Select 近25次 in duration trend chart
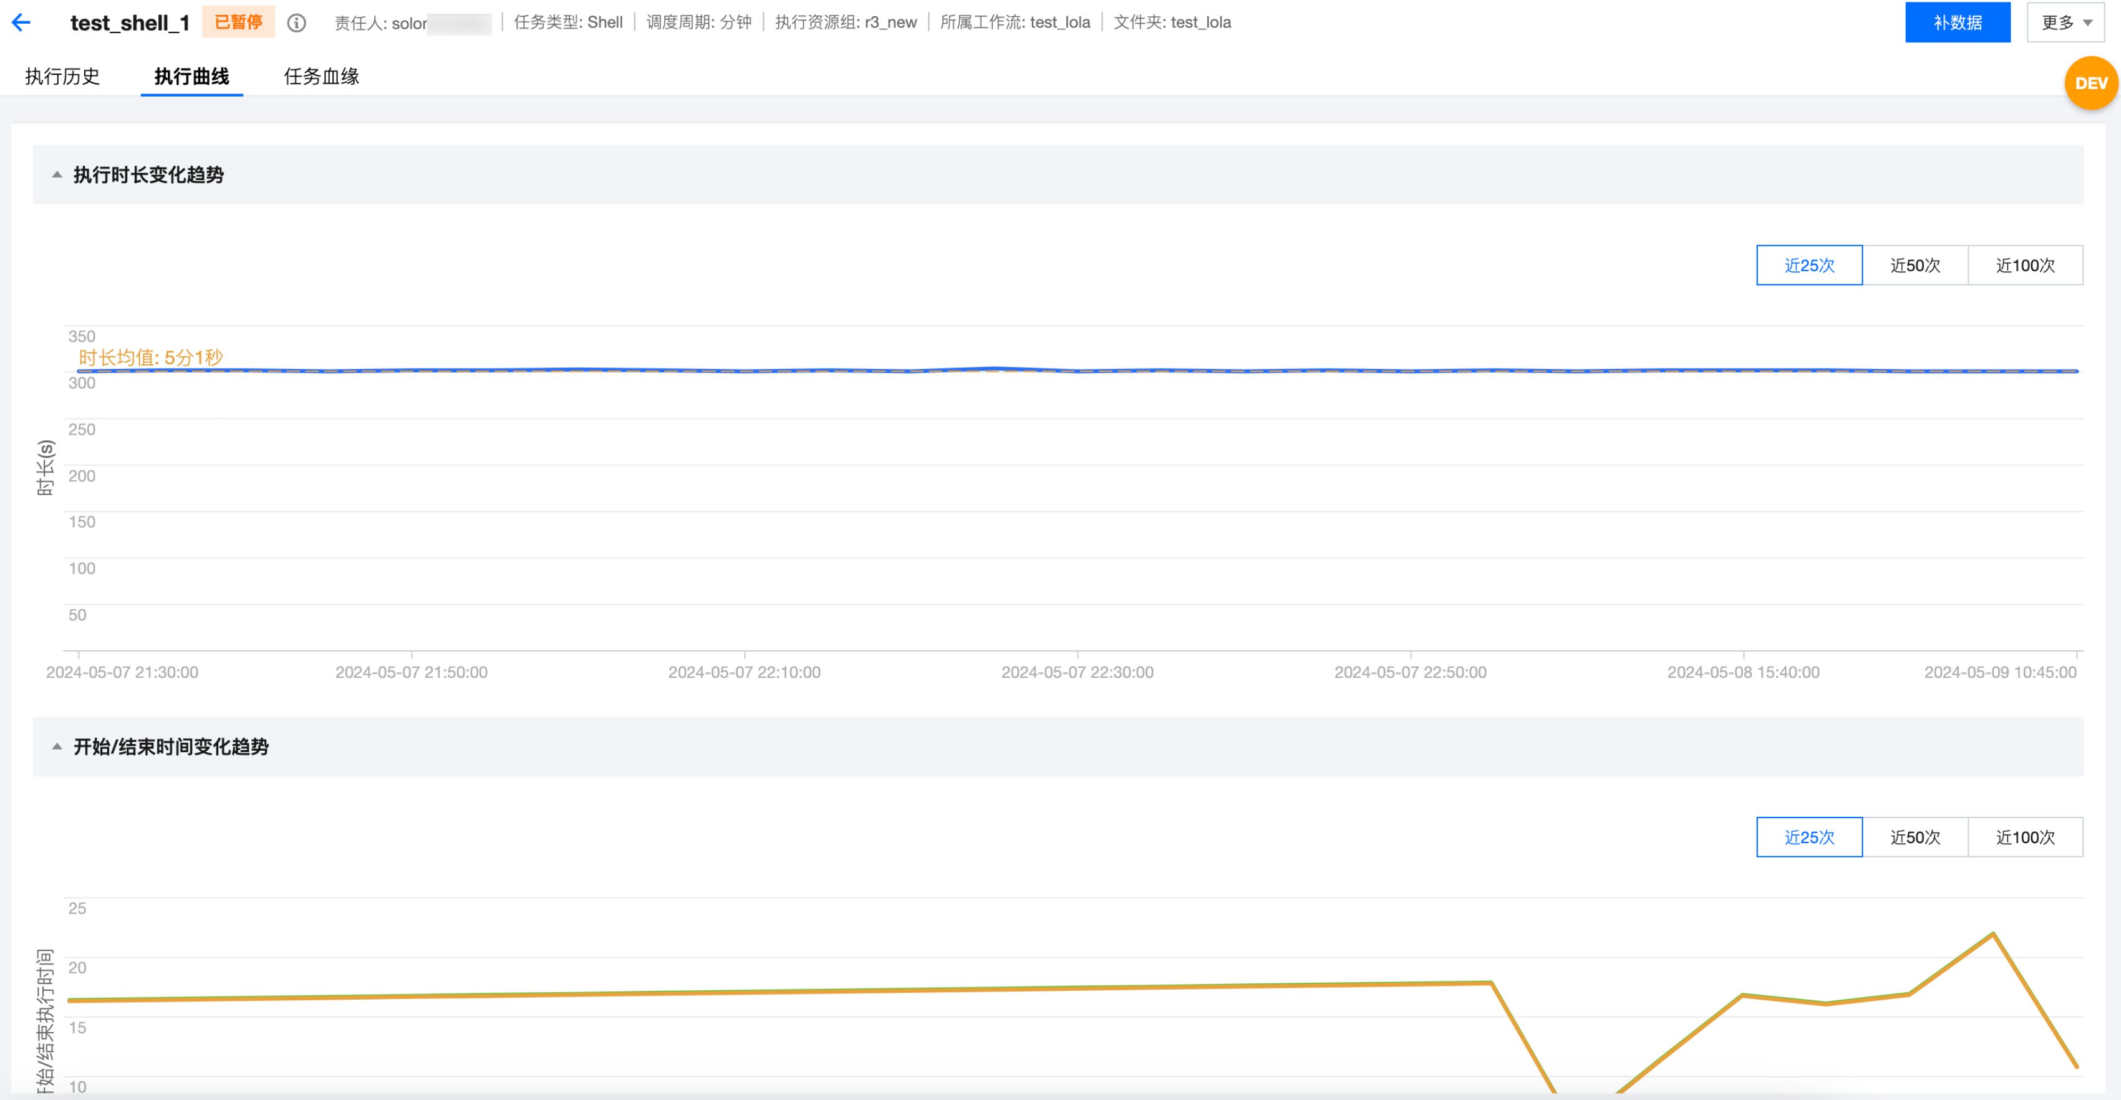 (1809, 265)
